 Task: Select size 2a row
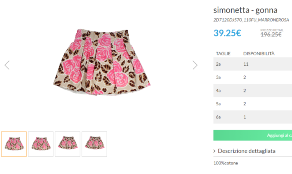point(253,64)
